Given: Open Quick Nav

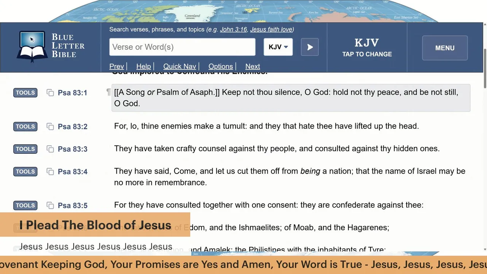Looking at the screenshot, I should [x=180, y=66].
